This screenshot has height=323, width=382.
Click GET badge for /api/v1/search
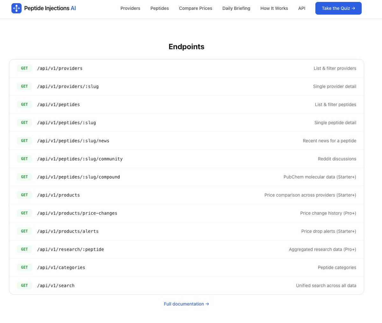25,285
